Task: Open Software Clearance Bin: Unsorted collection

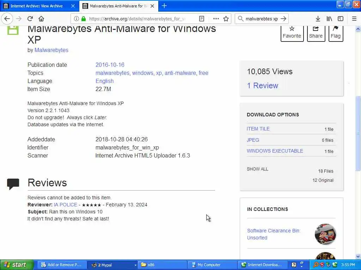Action: 274,234
